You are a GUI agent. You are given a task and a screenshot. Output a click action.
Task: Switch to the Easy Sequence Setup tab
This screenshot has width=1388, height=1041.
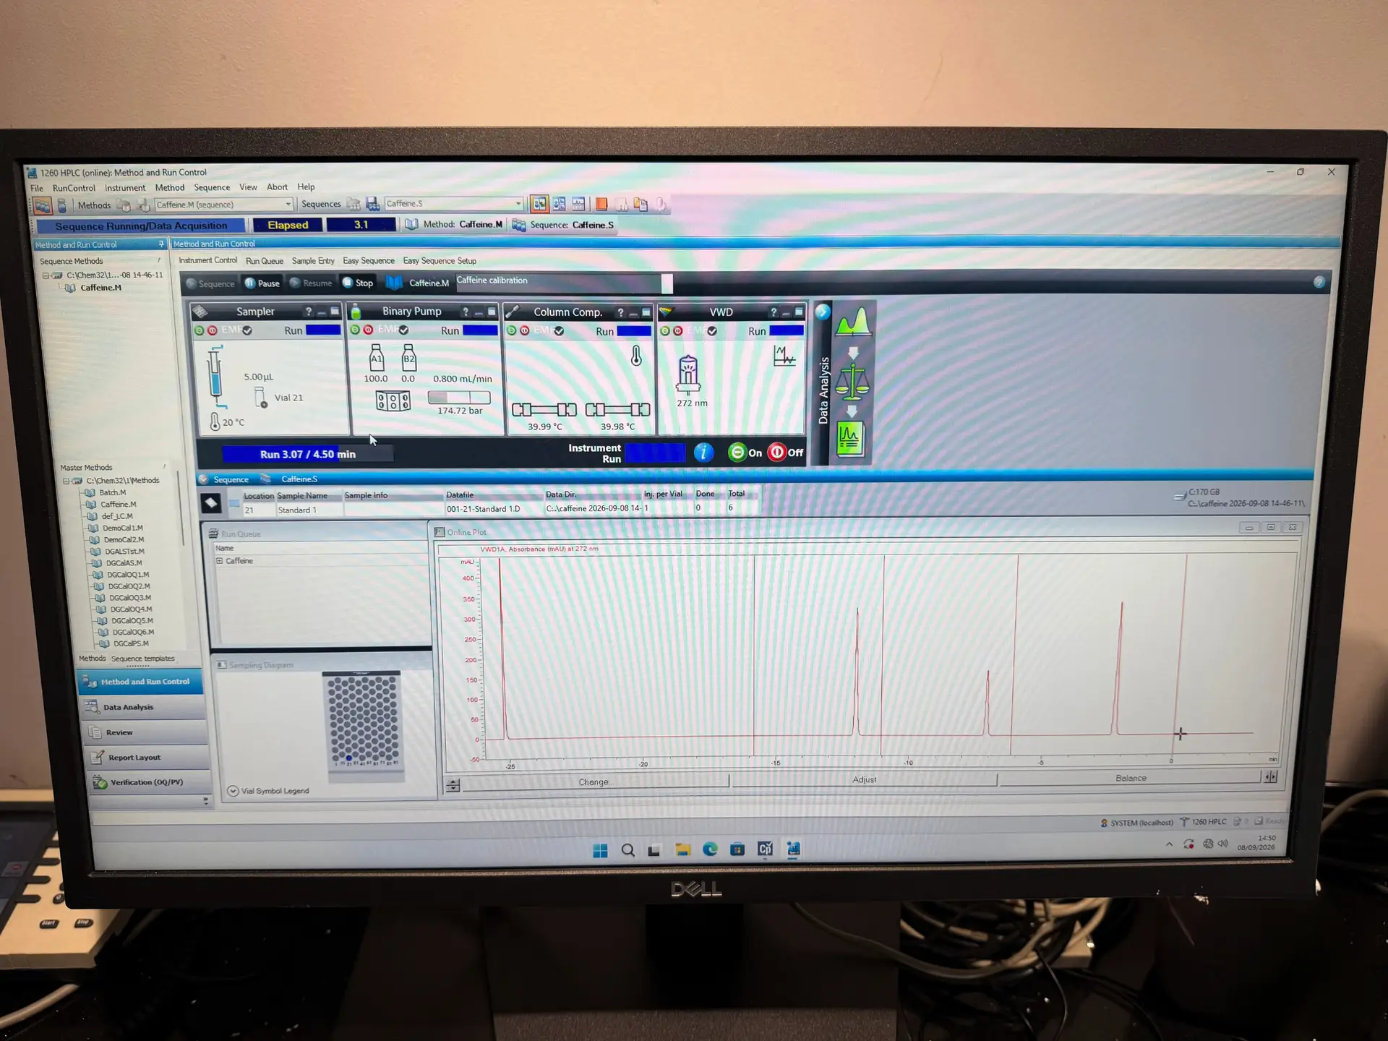[x=440, y=261]
